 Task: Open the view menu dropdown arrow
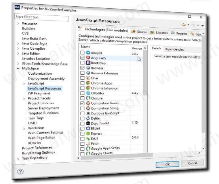pyautogui.click(x=202, y=26)
